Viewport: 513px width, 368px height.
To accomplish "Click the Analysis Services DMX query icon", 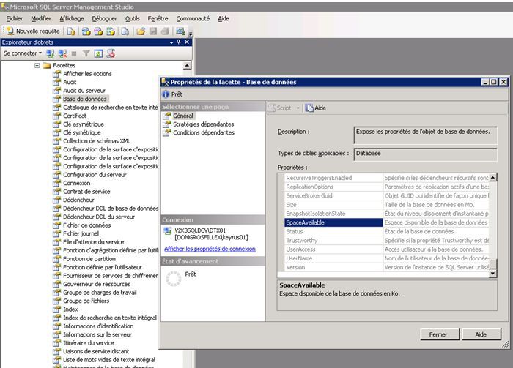I will 98,31.
